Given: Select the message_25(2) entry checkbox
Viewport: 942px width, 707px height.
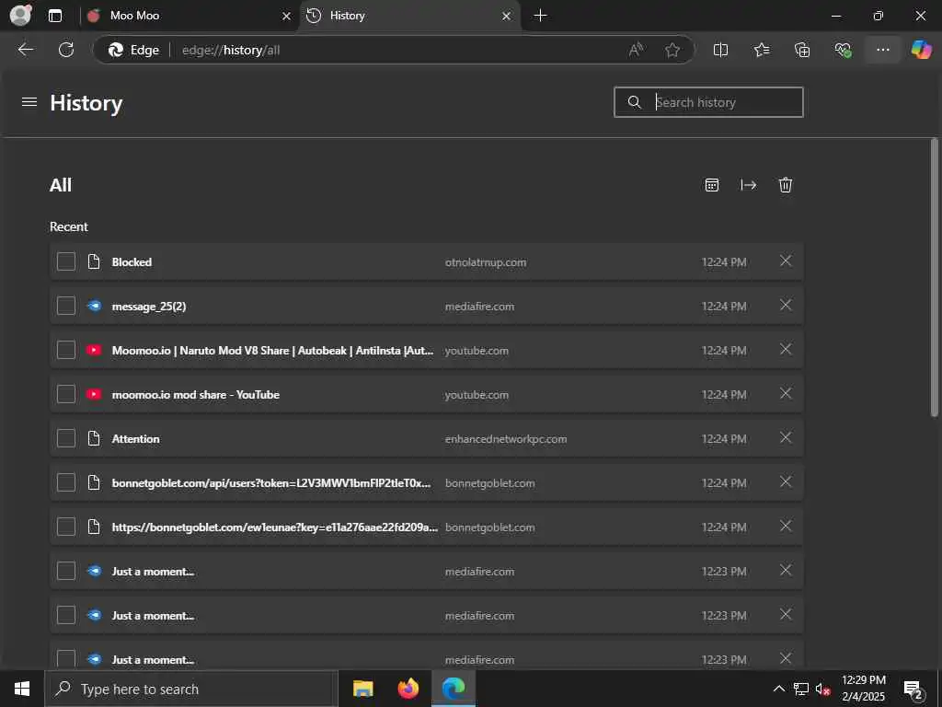Looking at the screenshot, I should click(66, 306).
